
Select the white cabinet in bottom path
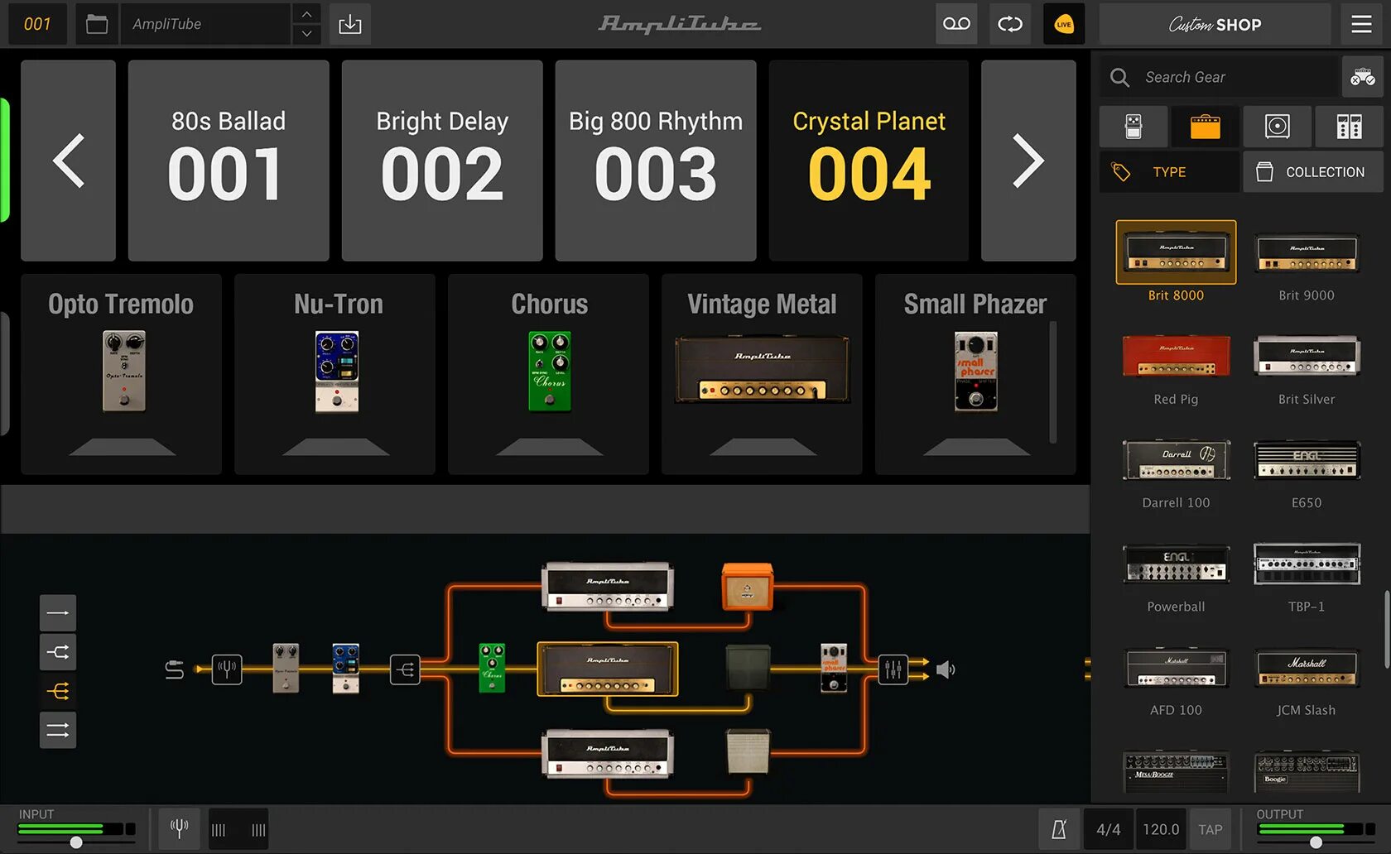point(748,751)
